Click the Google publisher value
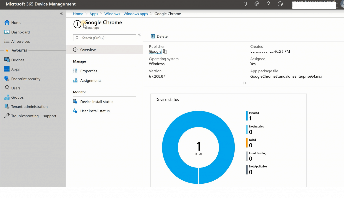The image size is (344, 198). (155, 52)
